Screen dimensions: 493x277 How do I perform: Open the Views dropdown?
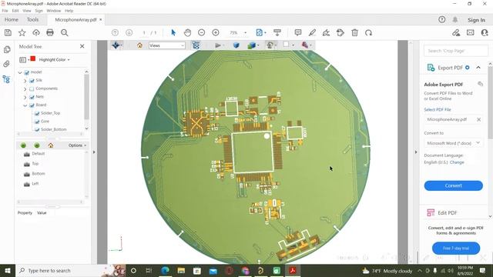pyautogui.click(x=167, y=45)
